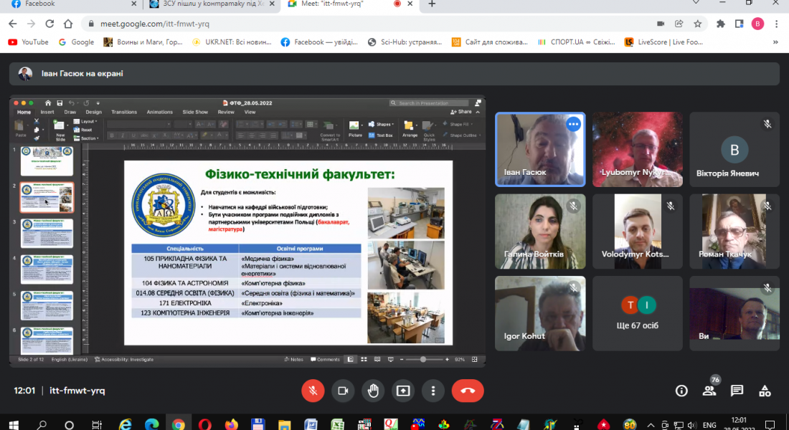Image resolution: width=789 pixels, height=430 pixels.
Task: Unmute the microphone in Meet controls
Action: [312, 391]
